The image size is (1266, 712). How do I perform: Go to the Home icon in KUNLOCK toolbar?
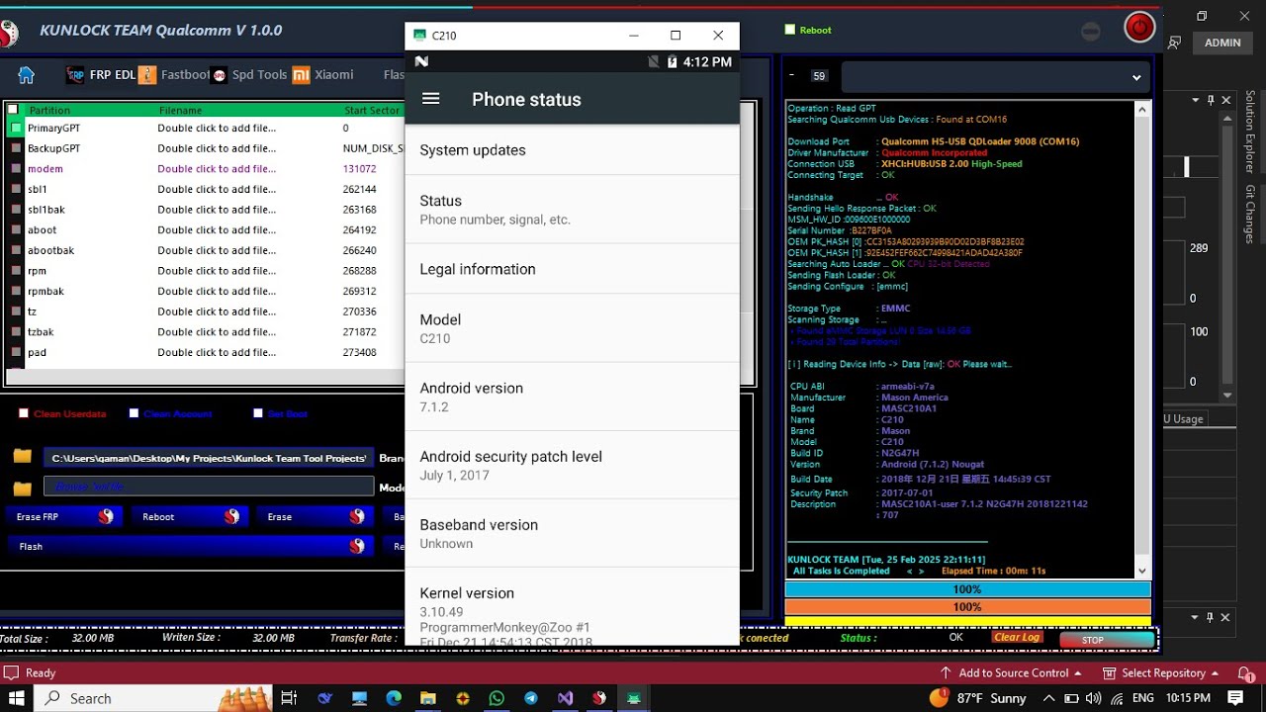click(27, 75)
